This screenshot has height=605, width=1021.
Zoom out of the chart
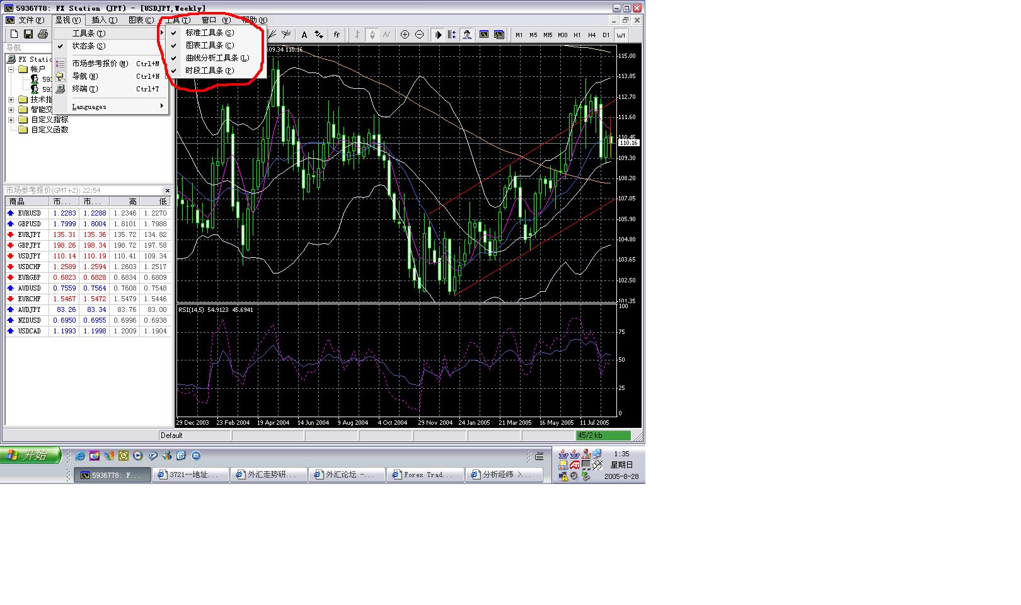click(x=419, y=35)
